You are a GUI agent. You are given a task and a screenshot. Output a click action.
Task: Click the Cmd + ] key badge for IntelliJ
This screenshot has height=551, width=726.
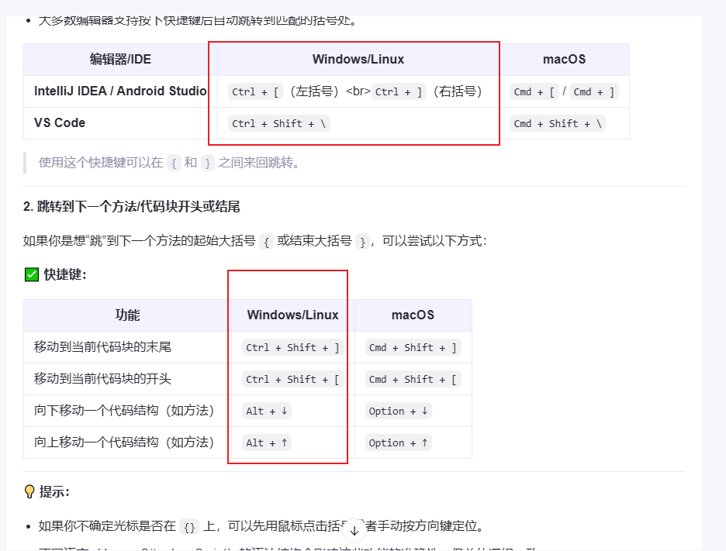click(x=593, y=91)
